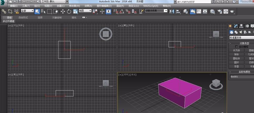This screenshot has width=254, height=113.
Task: Click the Select and Link chain icon
Action: click(x=4, y=11)
